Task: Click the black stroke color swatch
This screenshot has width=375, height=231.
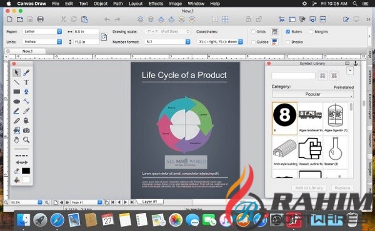Action: (x=26, y=171)
